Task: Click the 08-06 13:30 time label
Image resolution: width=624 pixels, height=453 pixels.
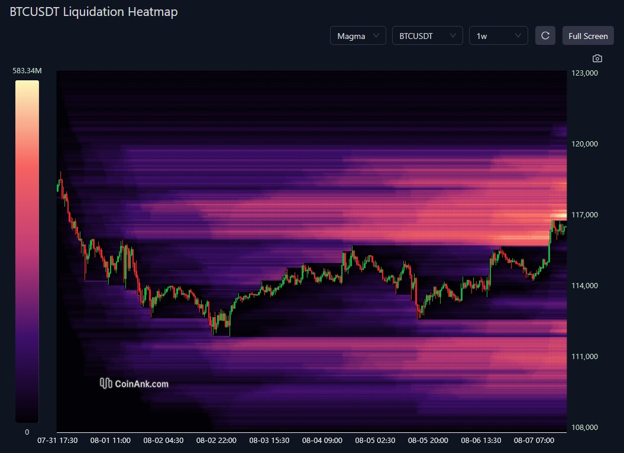Action: [481, 440]
